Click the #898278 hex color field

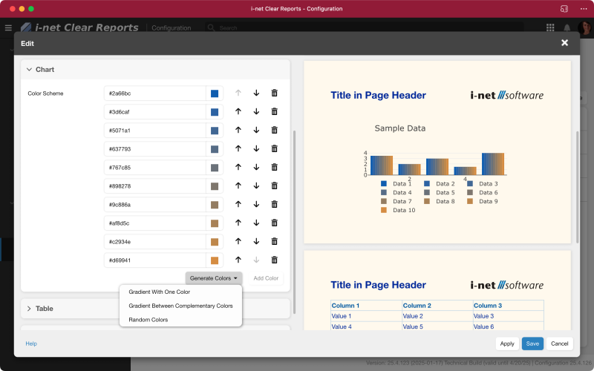coord(154,186)
